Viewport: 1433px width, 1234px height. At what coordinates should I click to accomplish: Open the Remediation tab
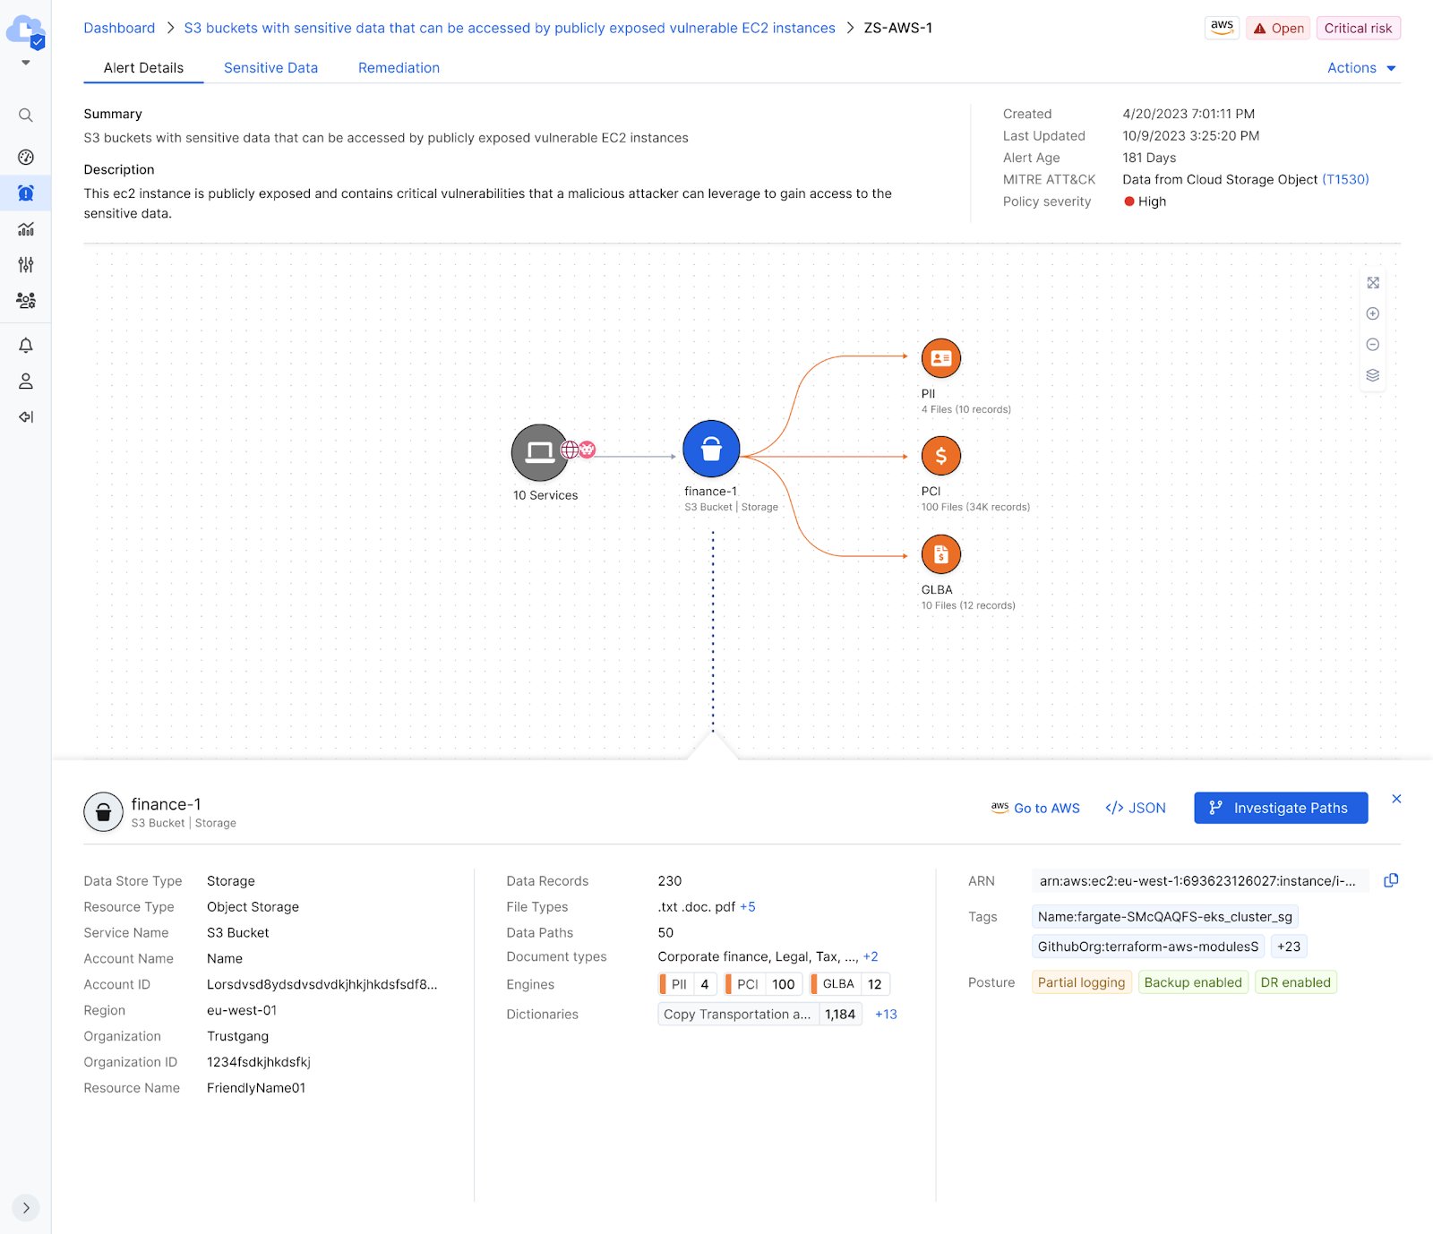pyautogui.click(x=399, y=68)
